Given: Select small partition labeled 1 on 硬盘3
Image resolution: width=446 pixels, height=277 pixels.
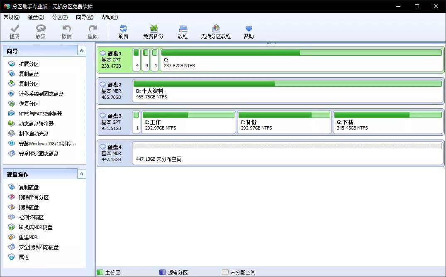Looking at the screenshot, I should [136, 122].
